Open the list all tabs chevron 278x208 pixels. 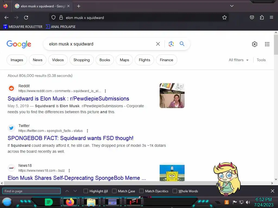pyautogui.click(x=232, y=6)
